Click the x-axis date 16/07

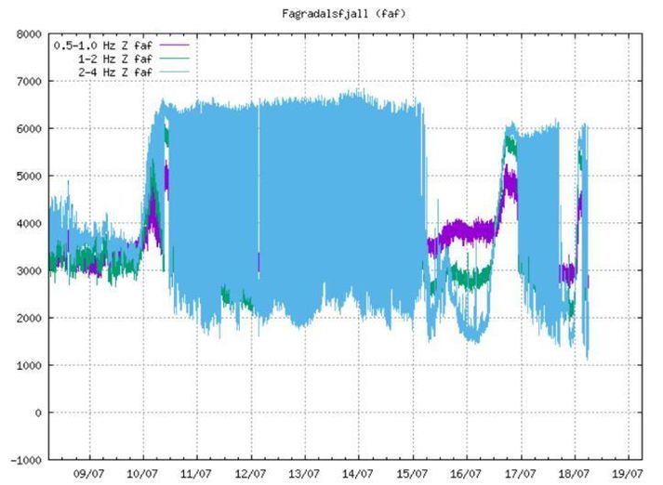point(466,474)
